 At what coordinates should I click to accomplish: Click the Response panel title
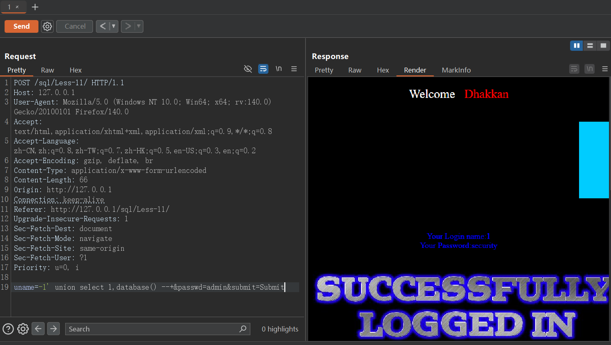coord(330,57)
